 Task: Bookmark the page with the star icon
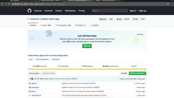pyautogui.click(x=168, y=4)
